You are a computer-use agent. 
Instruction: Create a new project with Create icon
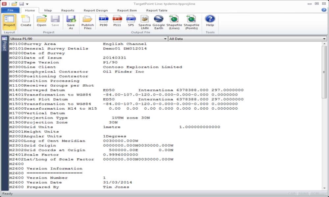click(x=26, y=21)
